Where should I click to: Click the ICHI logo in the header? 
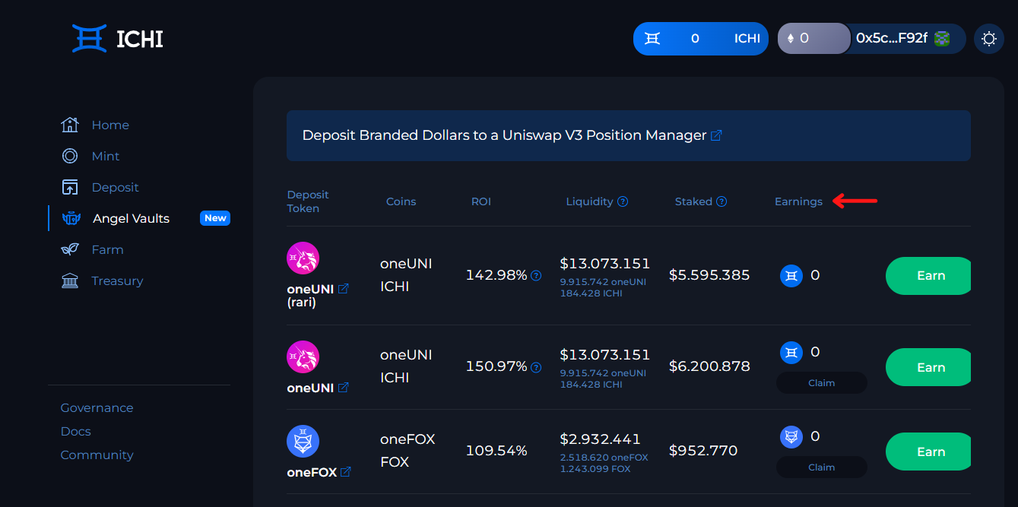coord(117,38)
